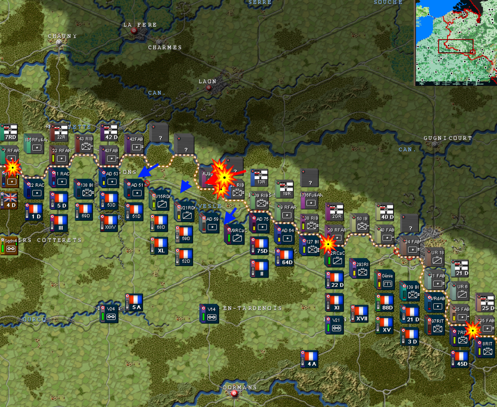Select the V24 air squadron counter
This screenshot has height=407, width=497.
tap(110, 313)
